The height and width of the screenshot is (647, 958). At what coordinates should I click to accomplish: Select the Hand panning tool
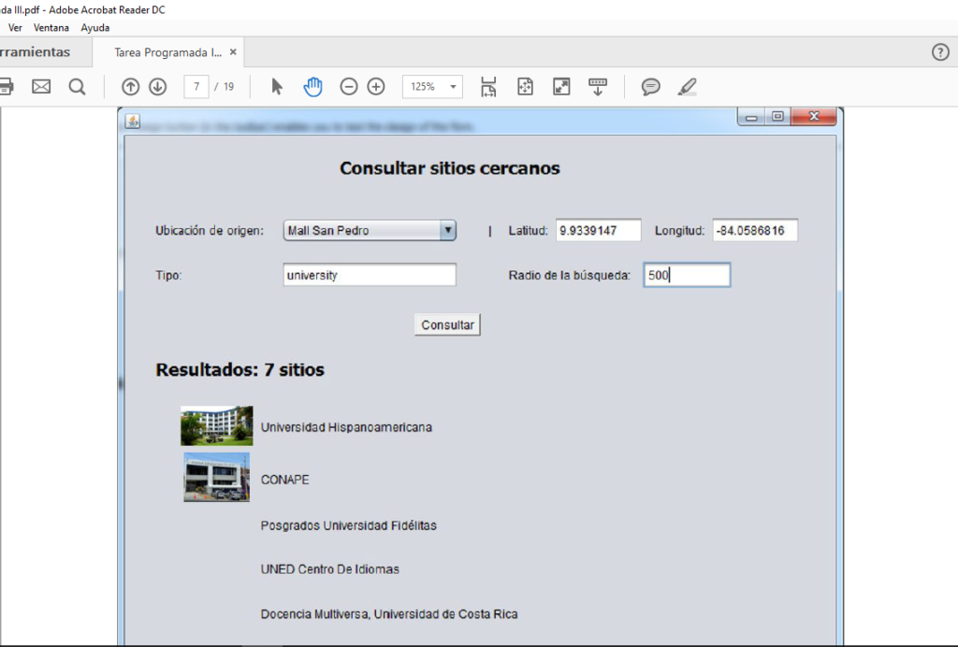click(x=312, y=86)
